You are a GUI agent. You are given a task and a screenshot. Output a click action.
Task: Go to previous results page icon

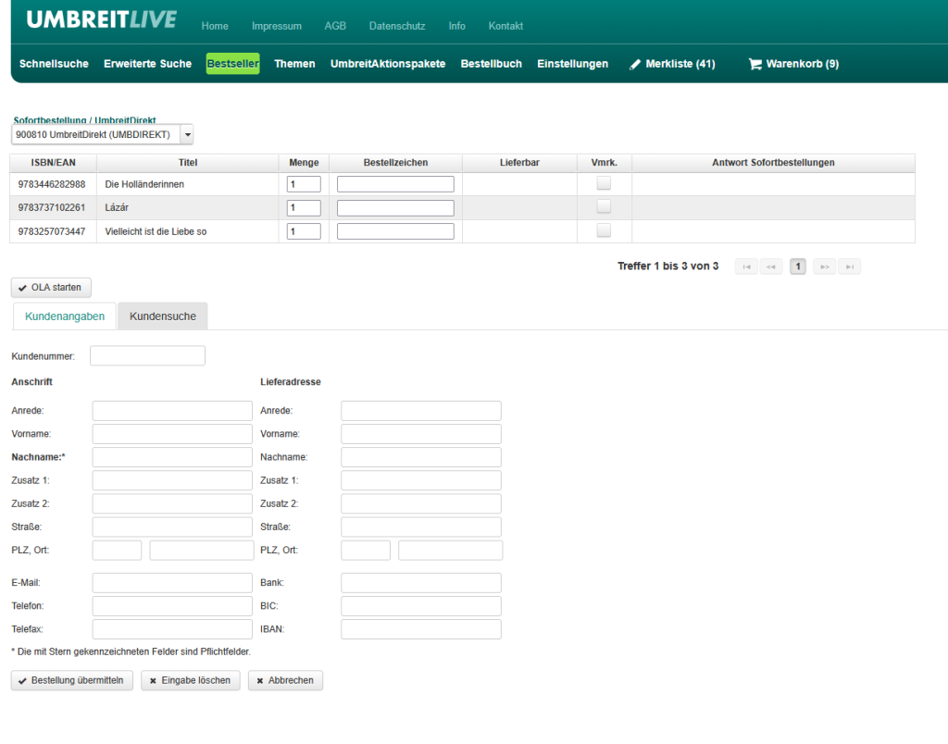[x=771, y=267]
